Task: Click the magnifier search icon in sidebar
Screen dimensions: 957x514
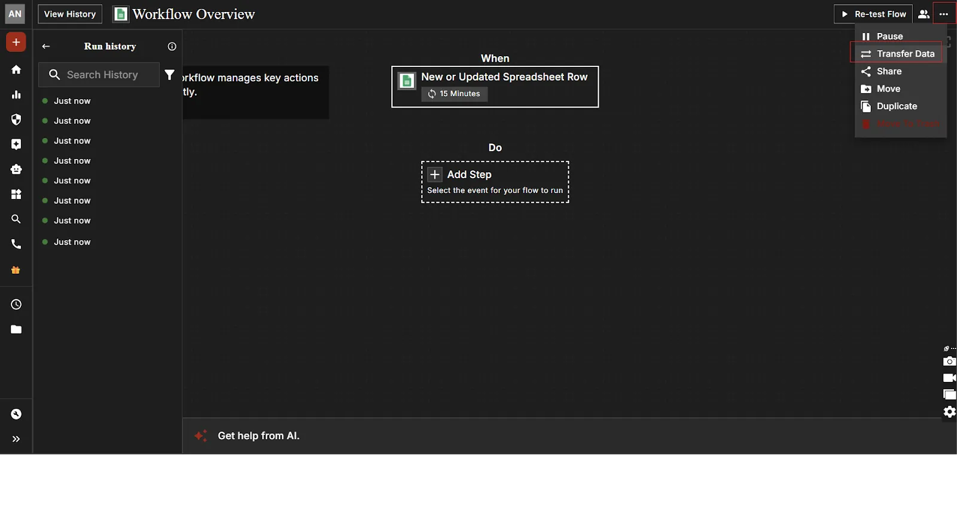Action: (16, 219)
